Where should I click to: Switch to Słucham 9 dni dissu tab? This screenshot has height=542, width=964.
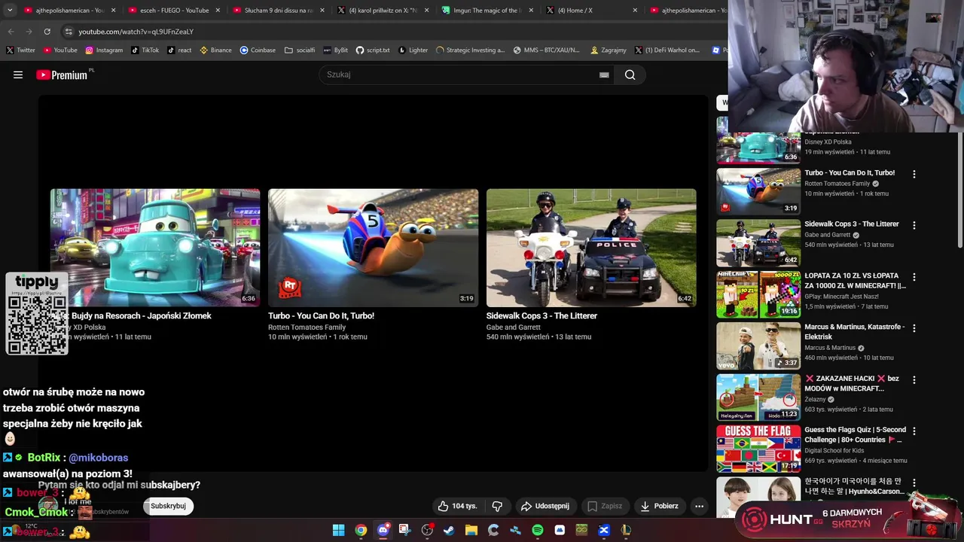(x=279, y=11)
